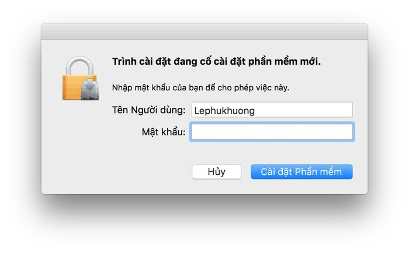This screenshot has width=409, height=253.
Task: Click the "Tên Người dùng:" label
Action: tap(149, 110)
